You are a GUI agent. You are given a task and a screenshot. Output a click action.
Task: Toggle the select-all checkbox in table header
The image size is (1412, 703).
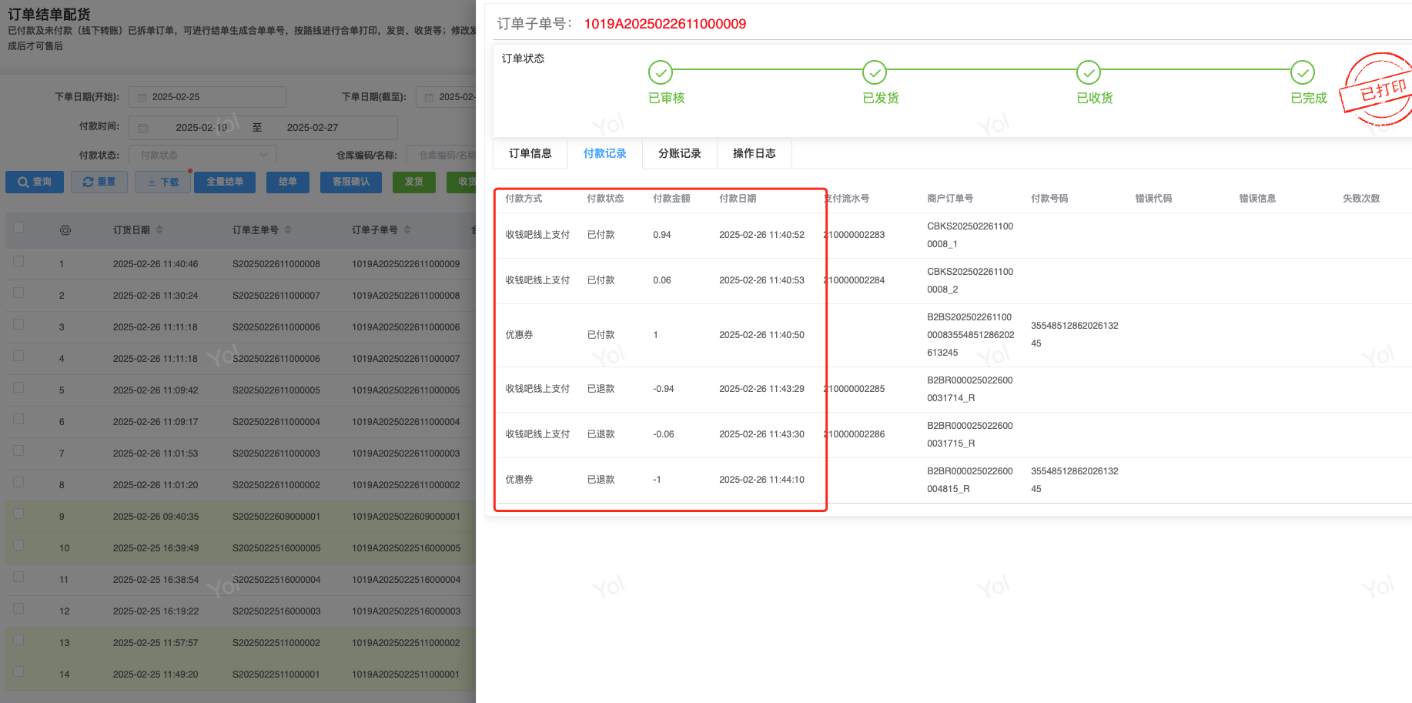[x=18, y=227]
